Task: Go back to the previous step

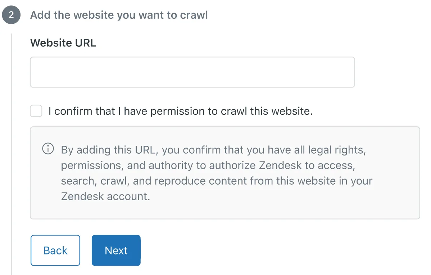Action: (55, 250)
